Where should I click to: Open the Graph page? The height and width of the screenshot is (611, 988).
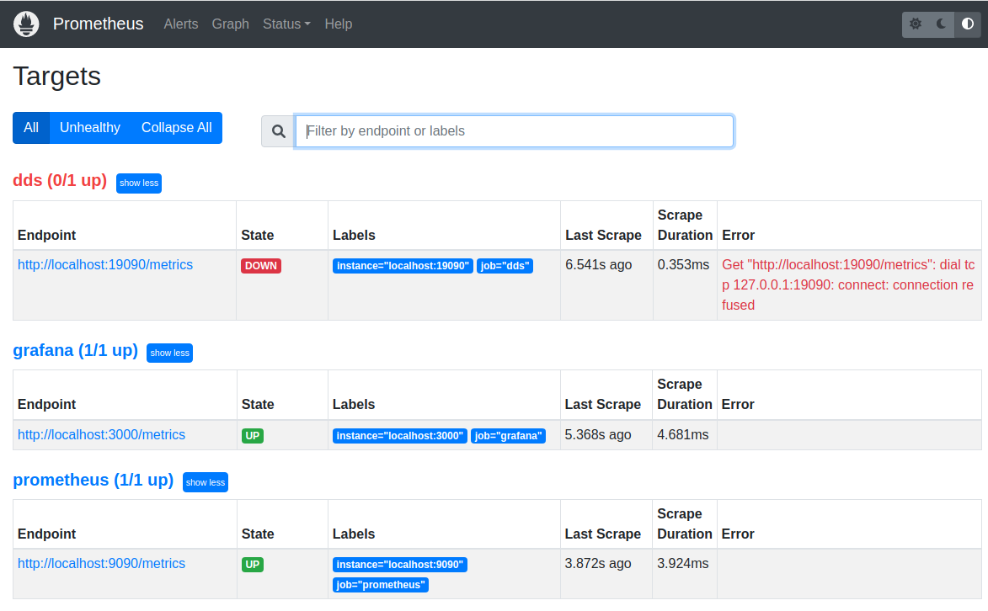click(230, 24)
